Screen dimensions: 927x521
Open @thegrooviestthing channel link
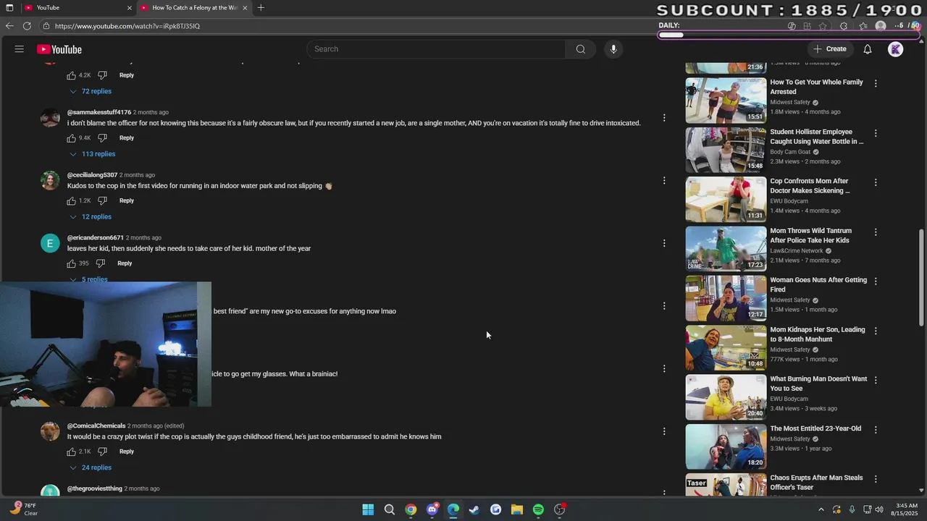tap(95, 488)
